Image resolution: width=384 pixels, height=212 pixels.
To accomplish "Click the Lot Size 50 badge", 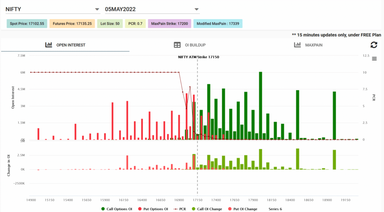I will click(110, 24).
